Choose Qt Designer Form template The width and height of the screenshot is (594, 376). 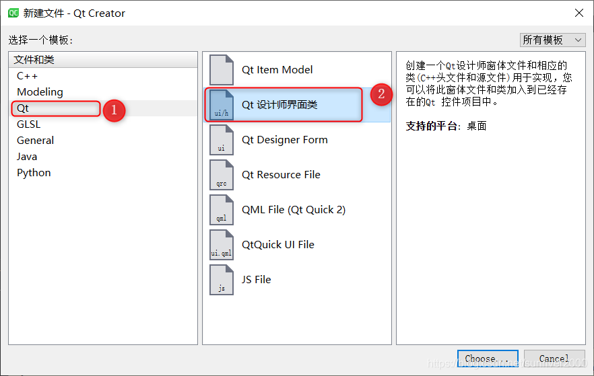point(297,140)
